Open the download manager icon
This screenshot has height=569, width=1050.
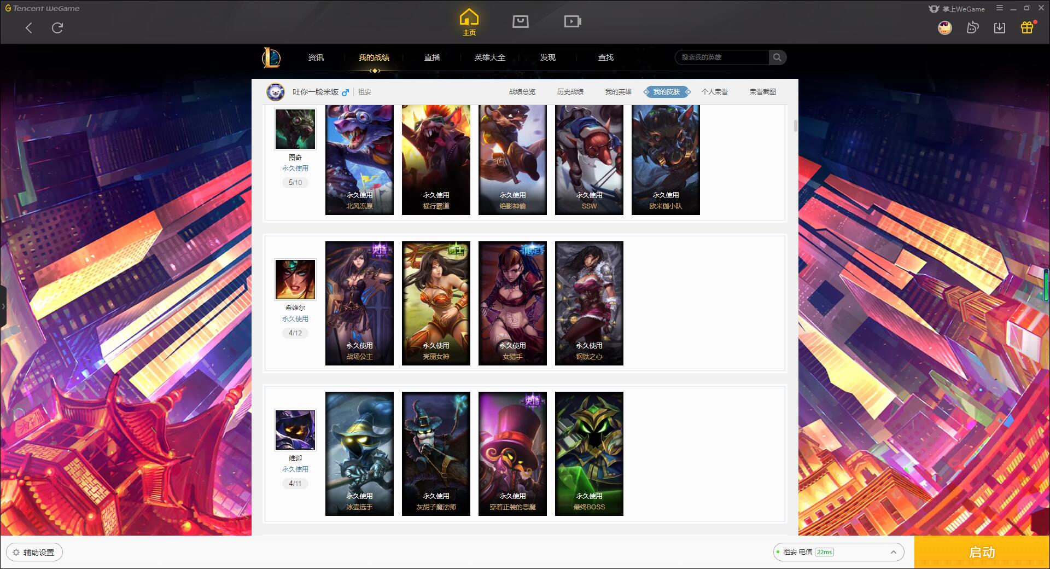point(1000,27)
